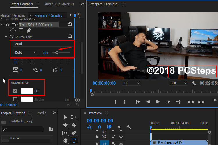218x145 pixels.
Task: Select the Track Select Forward tool
Action: tap(74, 117)
